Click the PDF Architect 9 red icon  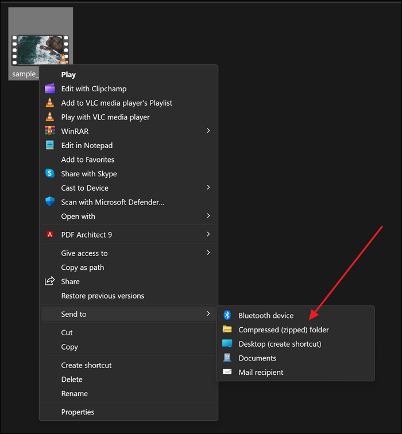(x=50, y=234)
